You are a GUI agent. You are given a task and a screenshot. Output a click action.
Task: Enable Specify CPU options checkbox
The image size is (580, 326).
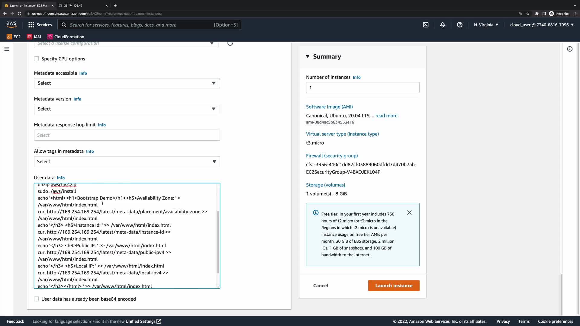pyautogui.click(x=37, y=59)
